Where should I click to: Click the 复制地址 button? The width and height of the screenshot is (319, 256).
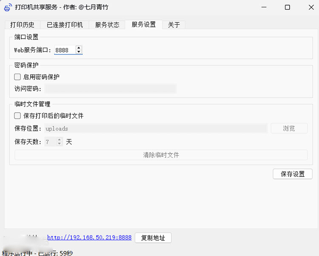click(x=153, y=238)
